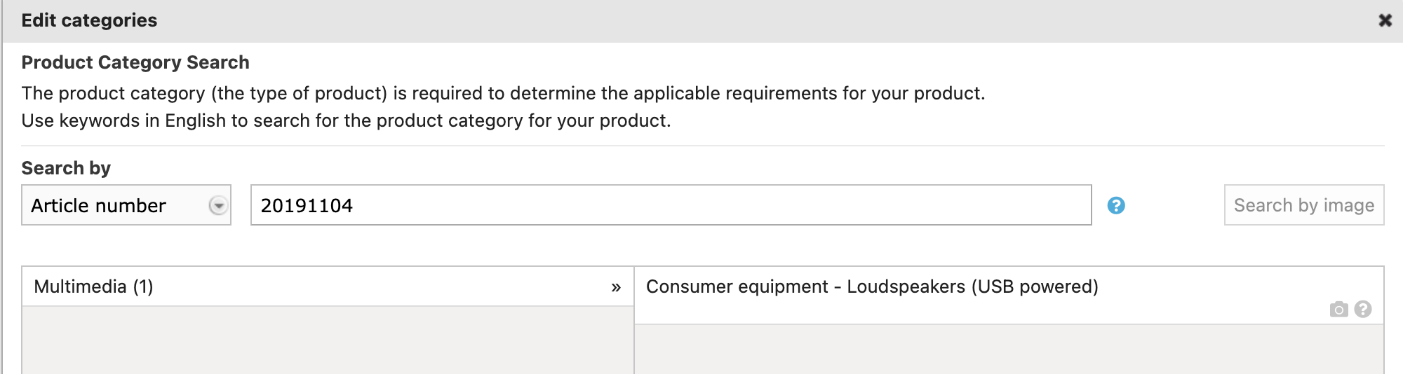Click gray question mark on Loudspeakers category
Screen dimensions: 1403x374
click(1363, 309)
